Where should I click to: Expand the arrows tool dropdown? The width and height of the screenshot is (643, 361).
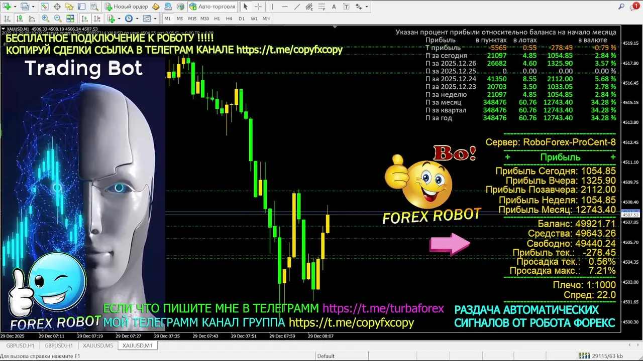pyautogui.click(x=367, y=7)
